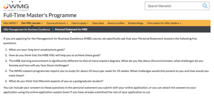The height and width of the screenshot is (99, 214).
Task: Click the WMG logo
Action: tap(16, 6)
